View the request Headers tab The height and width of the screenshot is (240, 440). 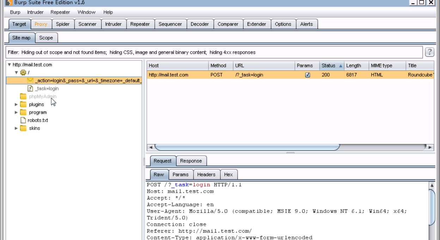click(206, 174)
